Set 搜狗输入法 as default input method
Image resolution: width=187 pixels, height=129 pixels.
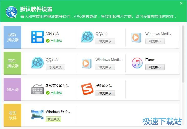pos(105,93)
